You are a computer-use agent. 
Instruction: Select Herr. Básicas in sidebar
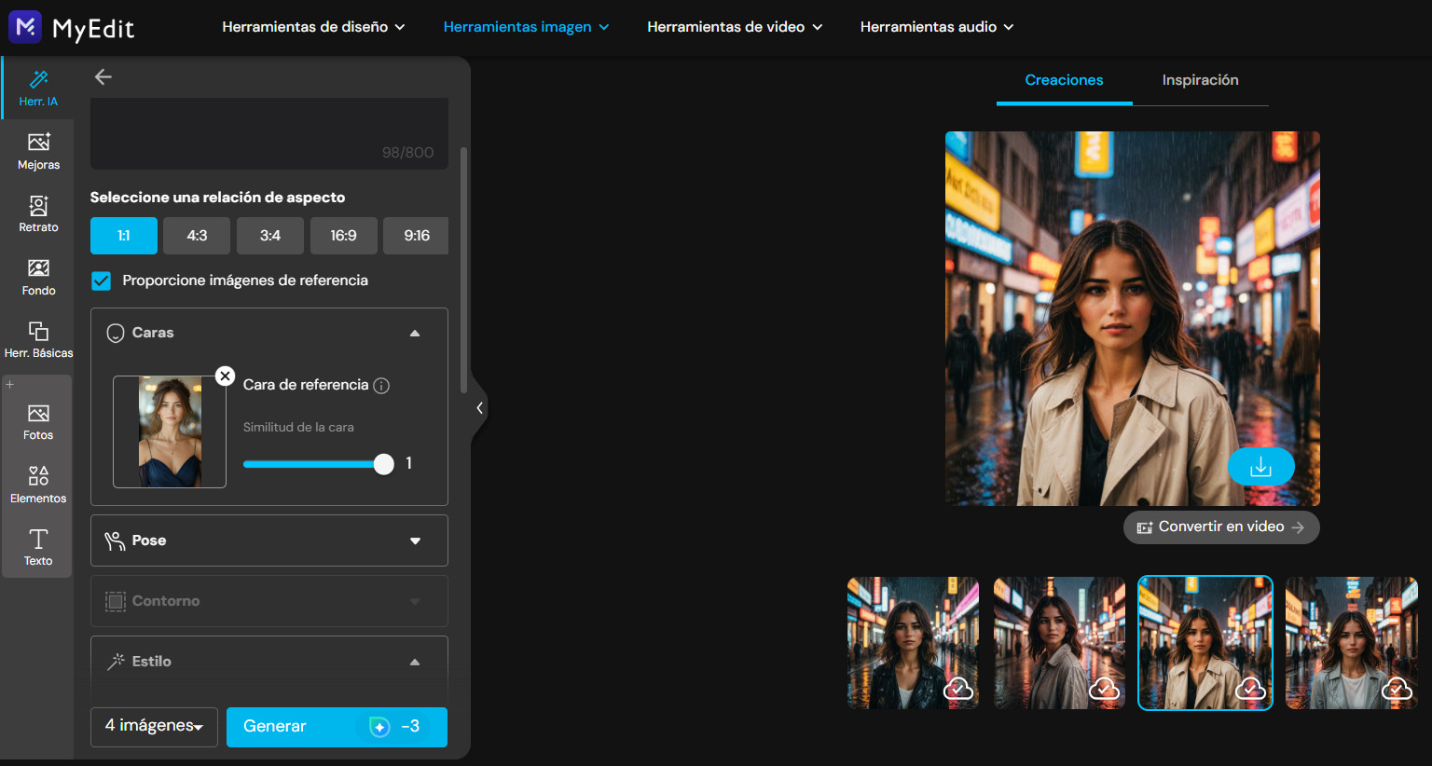[x=38, y=339]
